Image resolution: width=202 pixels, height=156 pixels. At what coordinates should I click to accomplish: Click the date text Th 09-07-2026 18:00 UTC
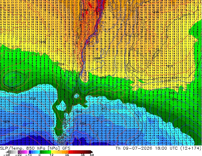point(147,148)
